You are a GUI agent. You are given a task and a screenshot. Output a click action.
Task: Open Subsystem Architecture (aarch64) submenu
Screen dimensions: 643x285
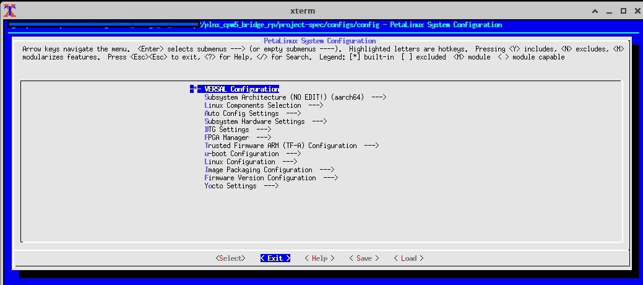295,97
